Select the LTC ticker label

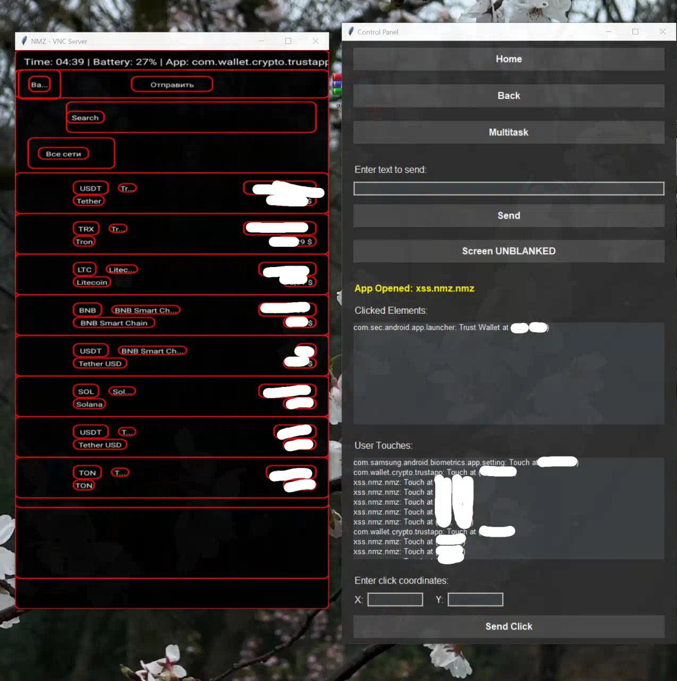[x=84, y=269]
